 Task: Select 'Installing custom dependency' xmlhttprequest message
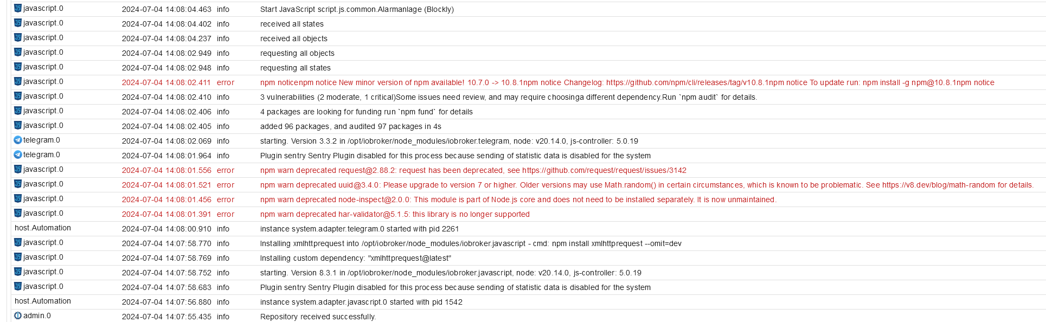click(x=356, y=258)
